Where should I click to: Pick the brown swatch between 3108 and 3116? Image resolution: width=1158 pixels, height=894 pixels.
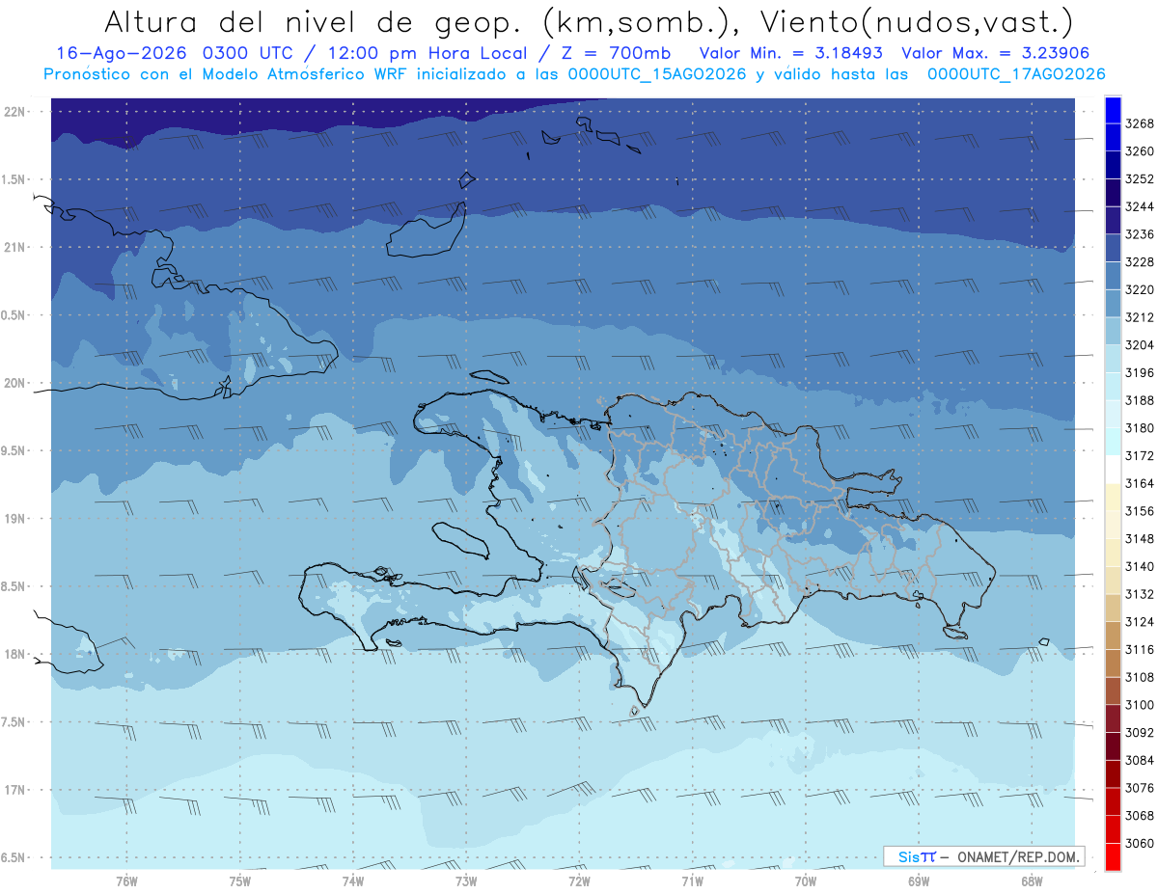coord(1113,663)
